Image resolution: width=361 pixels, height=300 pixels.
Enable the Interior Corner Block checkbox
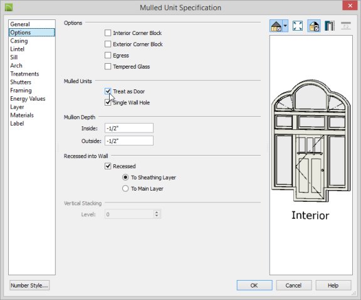coord(108,33)
